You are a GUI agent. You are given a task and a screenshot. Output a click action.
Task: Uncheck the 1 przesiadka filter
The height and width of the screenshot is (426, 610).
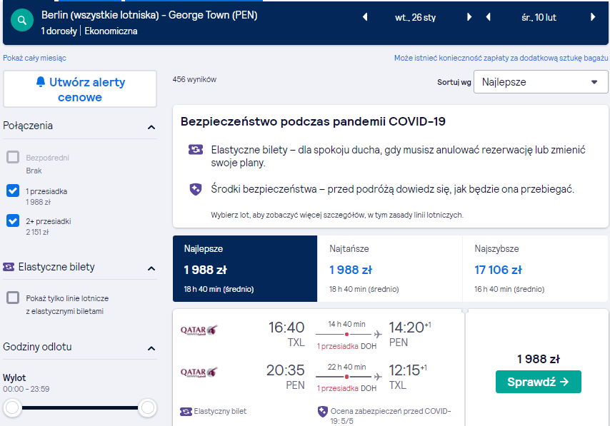(13, 191)
